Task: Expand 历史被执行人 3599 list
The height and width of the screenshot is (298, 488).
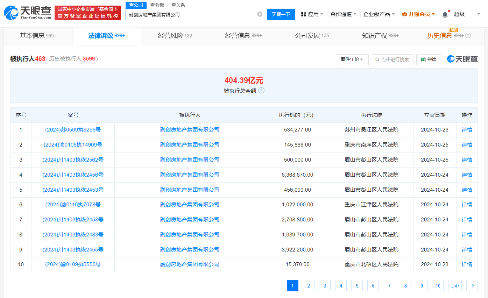Action: [74, 59]
